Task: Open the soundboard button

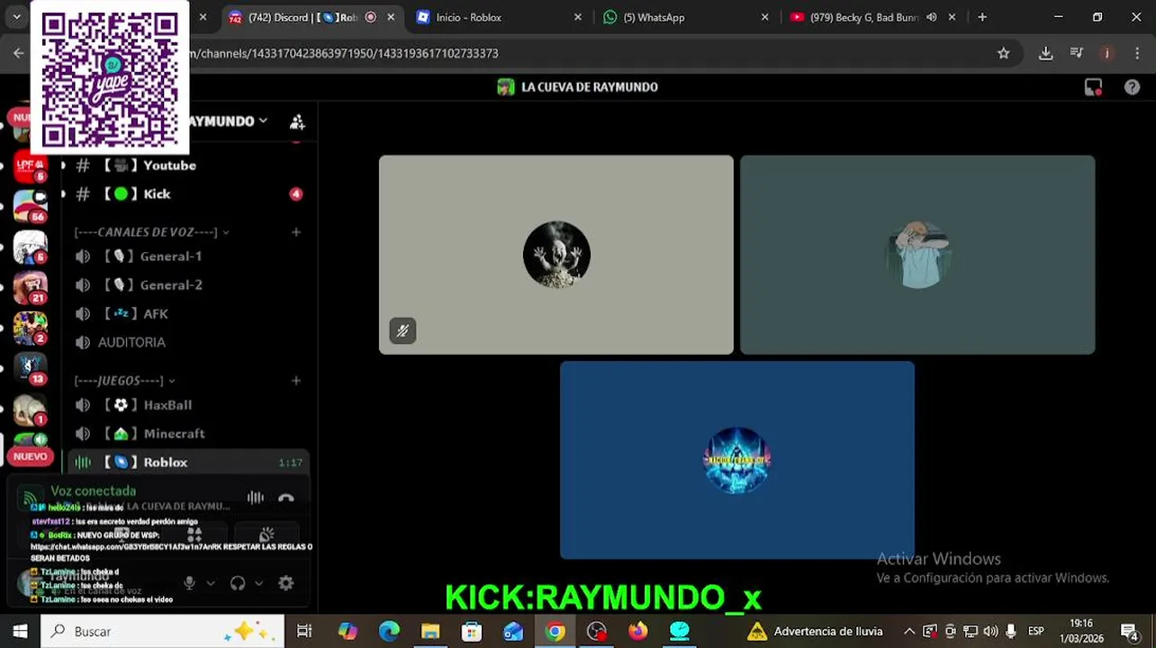Action: tap(266, 535)
